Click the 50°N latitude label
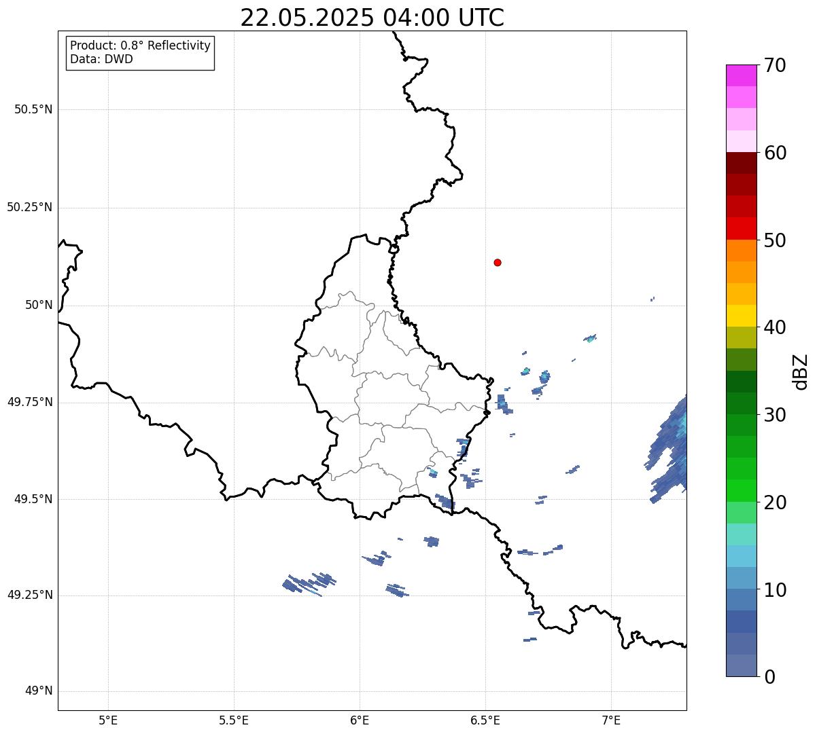817x734 pixels. tap(39, 305)
